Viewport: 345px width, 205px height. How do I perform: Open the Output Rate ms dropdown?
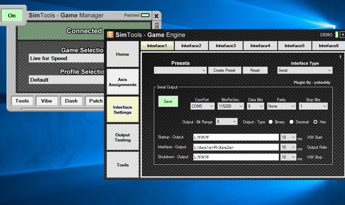point(288,147)
